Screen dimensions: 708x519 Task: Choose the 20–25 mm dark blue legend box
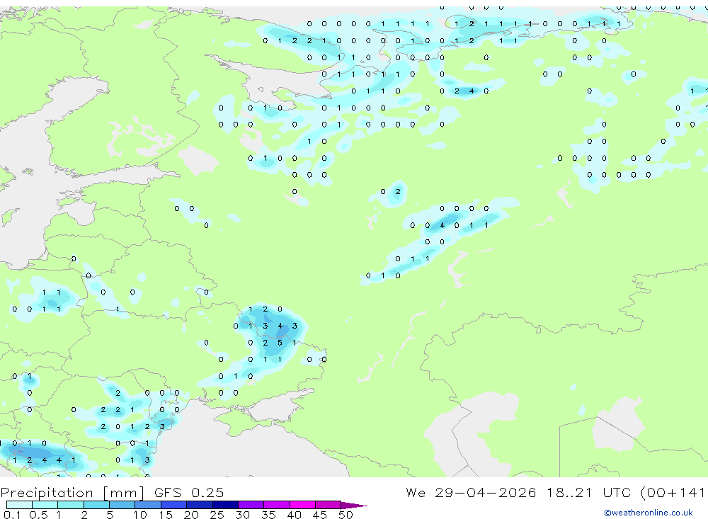point(199,505)
